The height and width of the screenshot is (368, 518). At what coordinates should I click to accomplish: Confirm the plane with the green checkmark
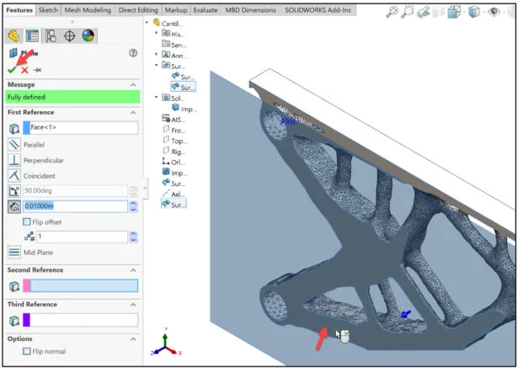coord(12,70)
